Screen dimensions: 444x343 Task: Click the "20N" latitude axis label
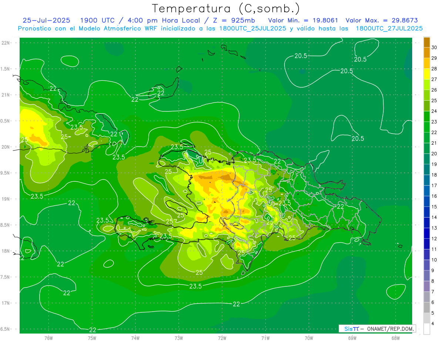coord(6,147)
